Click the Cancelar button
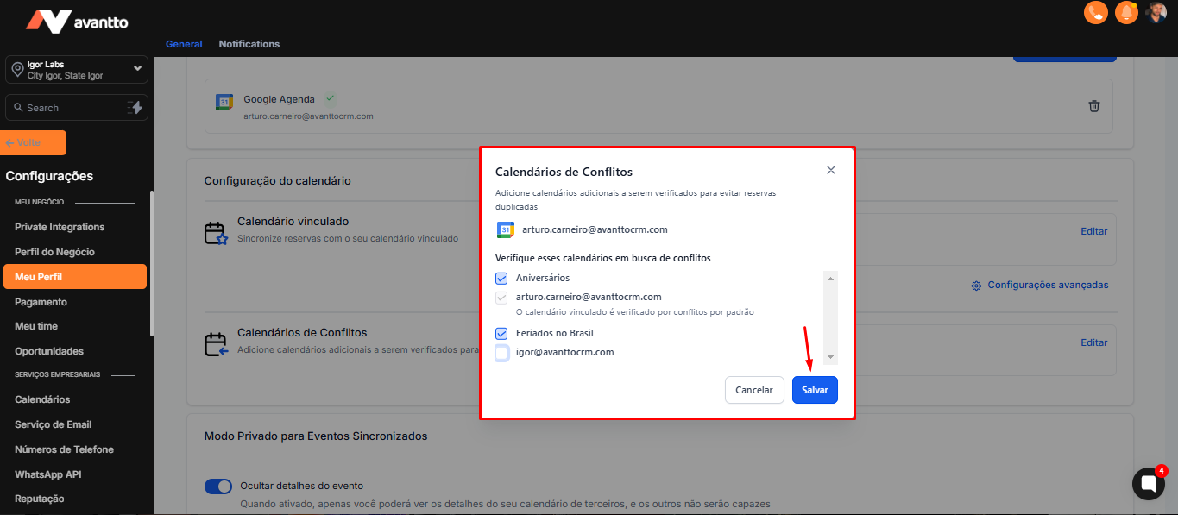Screen dimensions: 1178x515 coord(753,390)
